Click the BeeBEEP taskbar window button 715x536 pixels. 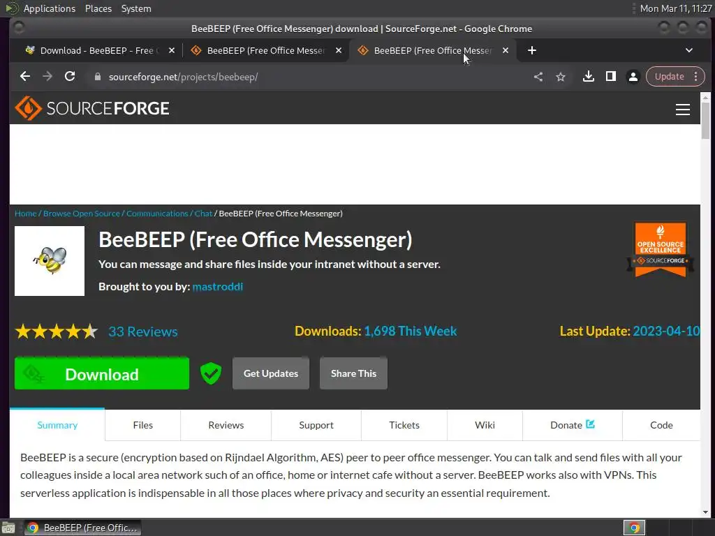coord(82,528)
